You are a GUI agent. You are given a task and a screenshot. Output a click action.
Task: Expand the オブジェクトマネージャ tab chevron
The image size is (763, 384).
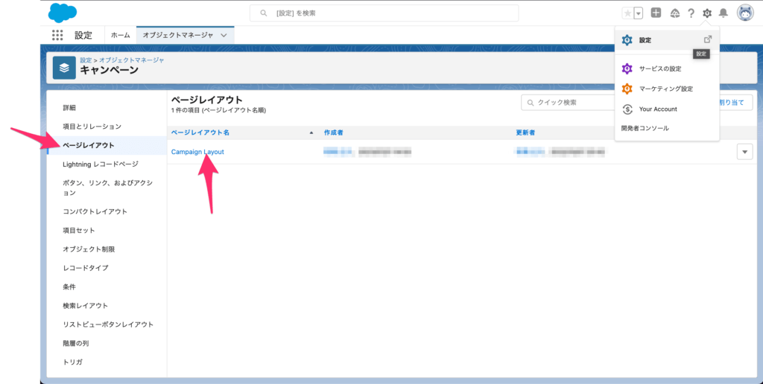[224, 35]
